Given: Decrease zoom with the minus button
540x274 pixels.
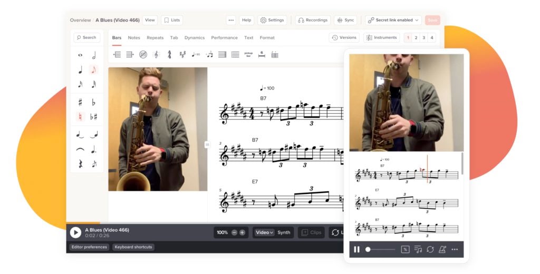Looking at the screenshot, I should (234, 233).
